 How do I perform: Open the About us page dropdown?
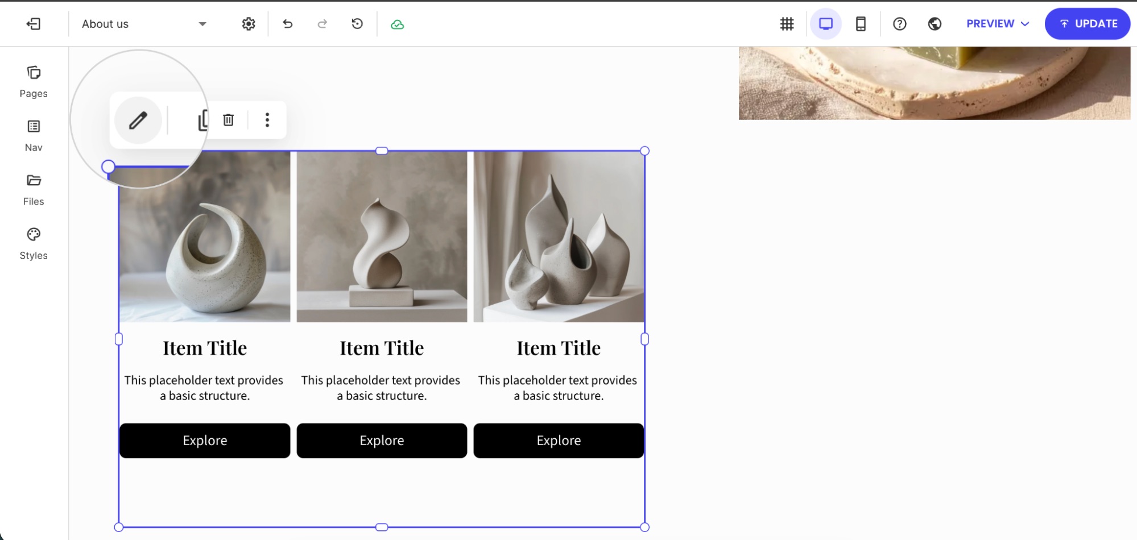point(144,24)
